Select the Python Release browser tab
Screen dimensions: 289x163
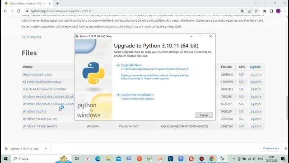point(28,4)
